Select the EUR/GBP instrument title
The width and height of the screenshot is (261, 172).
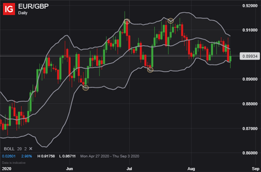click(33, 6)
